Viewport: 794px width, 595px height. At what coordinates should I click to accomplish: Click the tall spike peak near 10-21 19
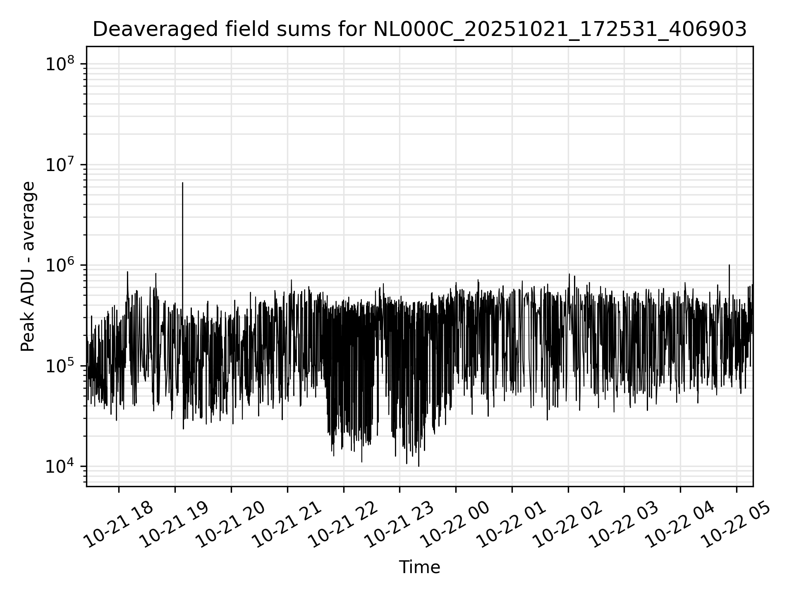182,183
